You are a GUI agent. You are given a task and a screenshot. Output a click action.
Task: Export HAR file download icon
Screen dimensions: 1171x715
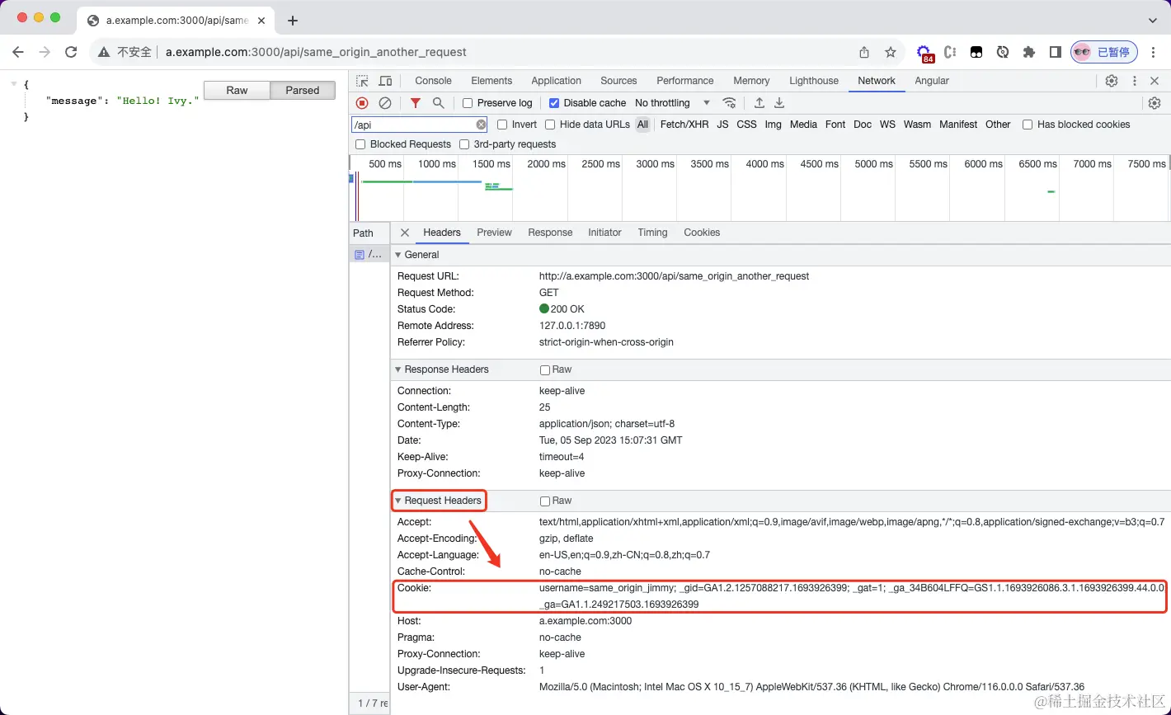tap(779, 103)
